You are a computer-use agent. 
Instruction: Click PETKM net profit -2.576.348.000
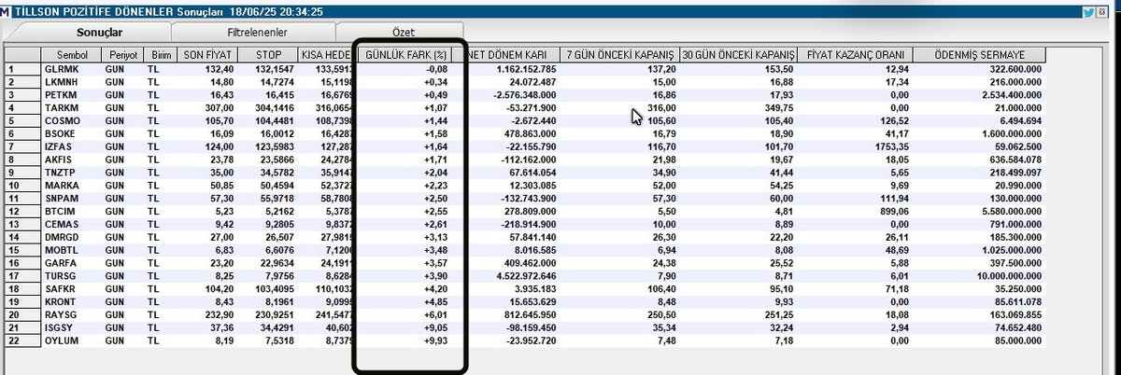pyautogui.click(x=524, y=94)
